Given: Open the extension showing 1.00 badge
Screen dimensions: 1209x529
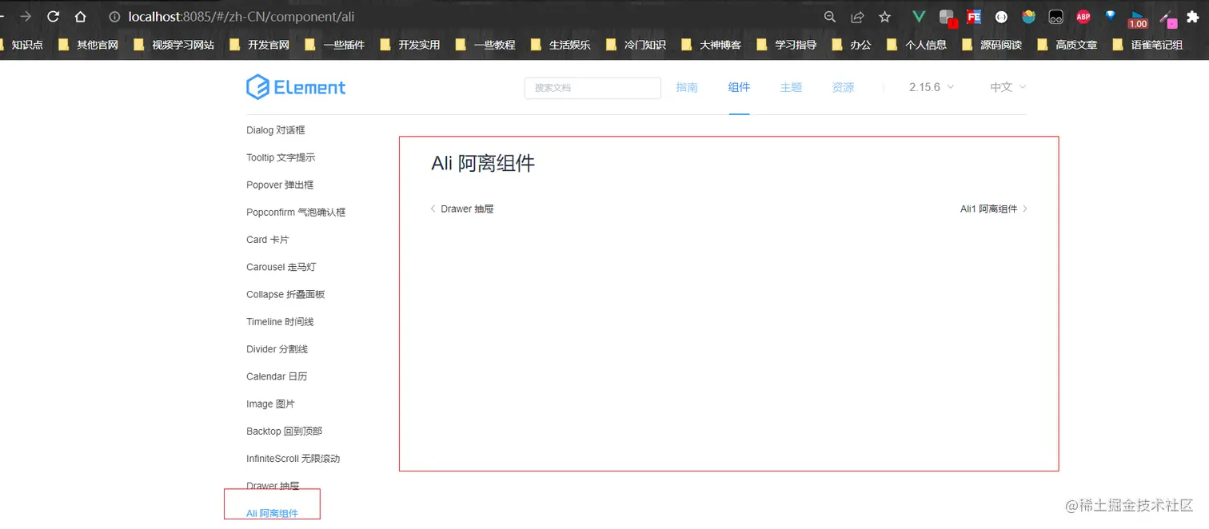Looking at the screenshot, I should click(1138, 19).
